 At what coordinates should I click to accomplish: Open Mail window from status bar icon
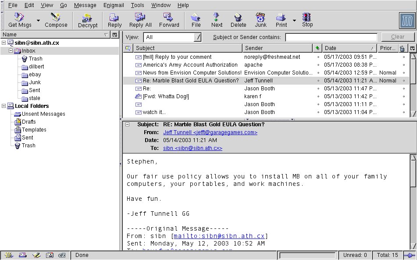(22, 255)
